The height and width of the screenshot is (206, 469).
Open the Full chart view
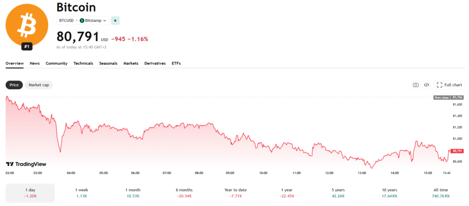(450, 85)
